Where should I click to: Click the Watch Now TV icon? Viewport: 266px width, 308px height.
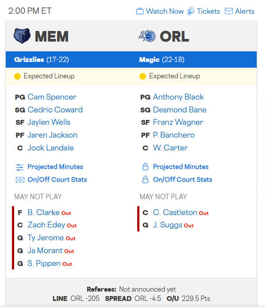[x=140, y=12]
